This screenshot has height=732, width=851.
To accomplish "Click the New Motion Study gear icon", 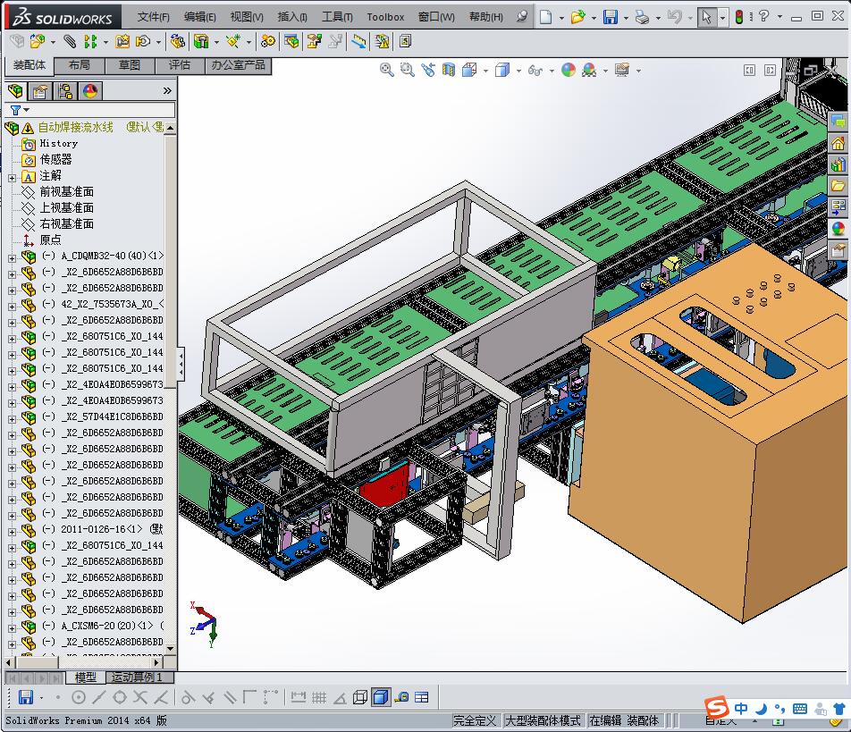I will tap(267, 41).
